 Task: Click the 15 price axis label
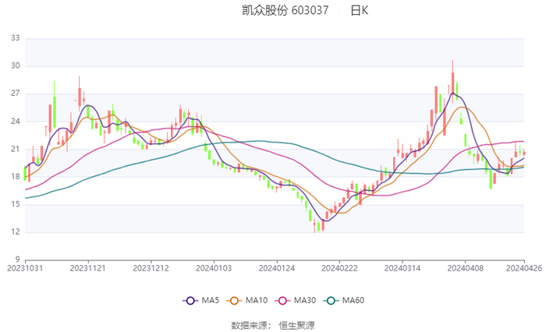16,204
